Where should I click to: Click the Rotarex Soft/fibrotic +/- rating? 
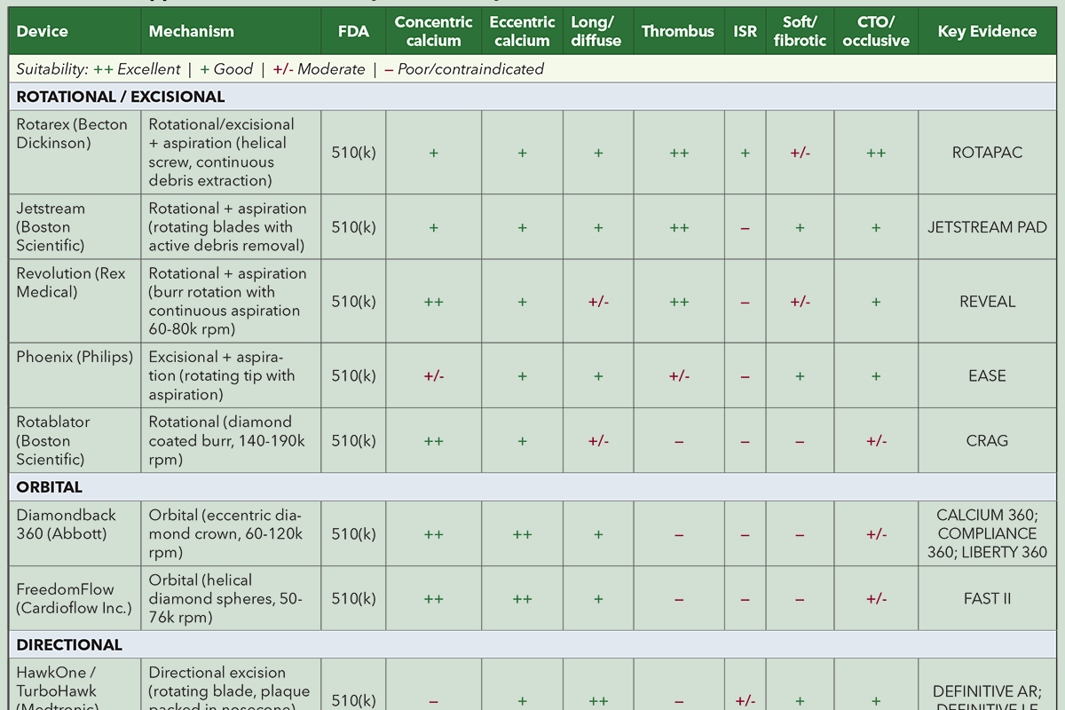pyautogui.click(x=800, y=153)
